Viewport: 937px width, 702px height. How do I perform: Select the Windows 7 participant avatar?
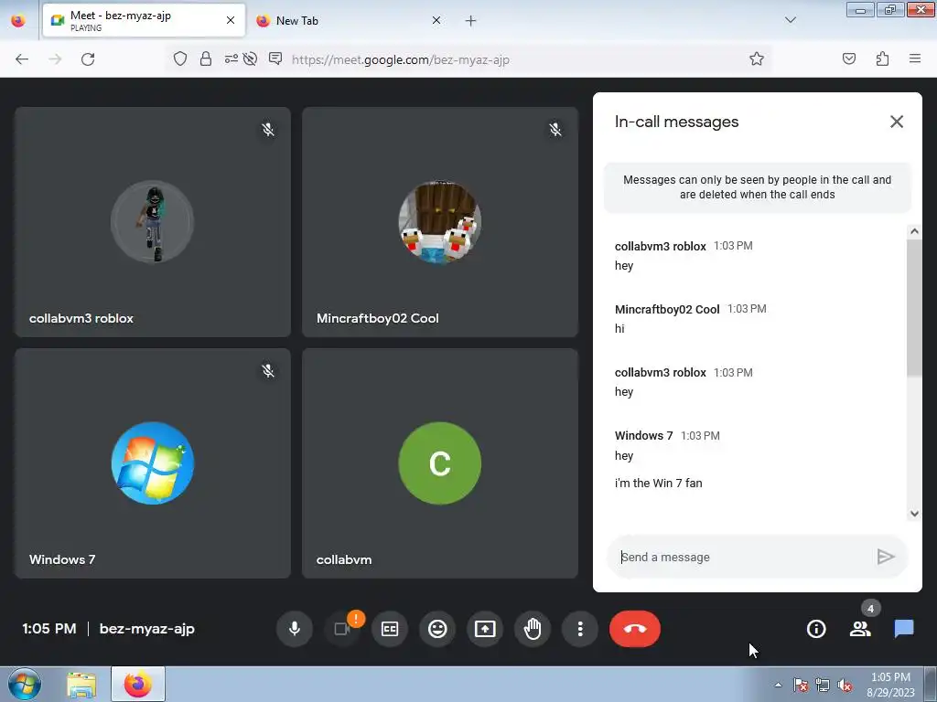[x=153, y=463]
